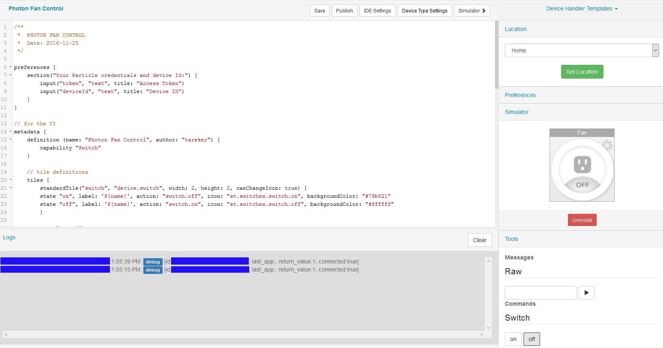
Task: Open the Simulator section header
Action: pos(516,112)
